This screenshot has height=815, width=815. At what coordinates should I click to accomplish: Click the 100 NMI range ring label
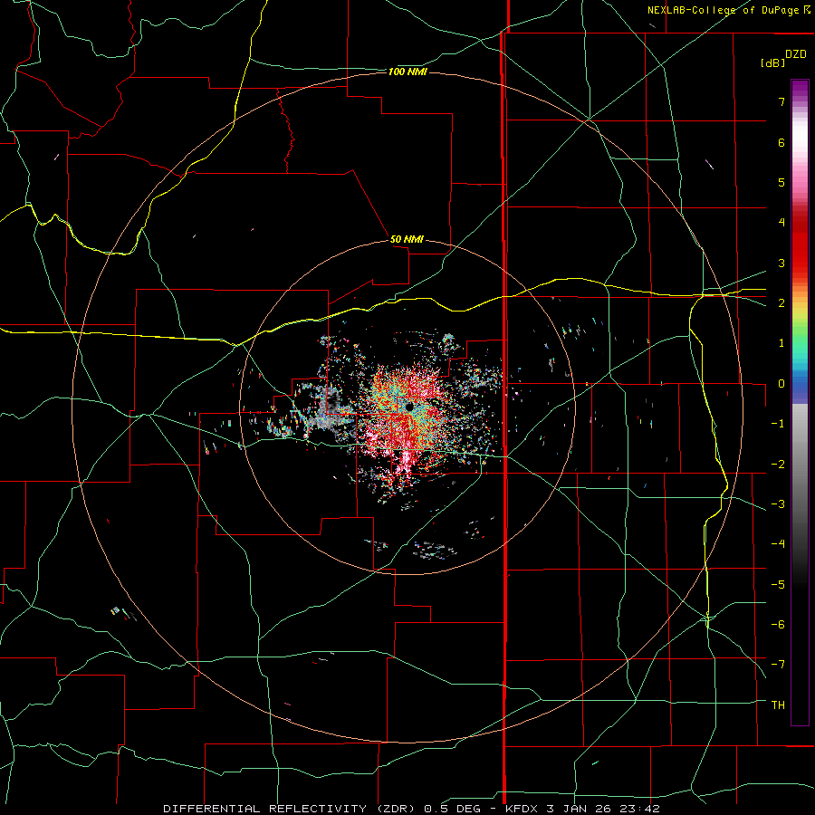(407, 72)
